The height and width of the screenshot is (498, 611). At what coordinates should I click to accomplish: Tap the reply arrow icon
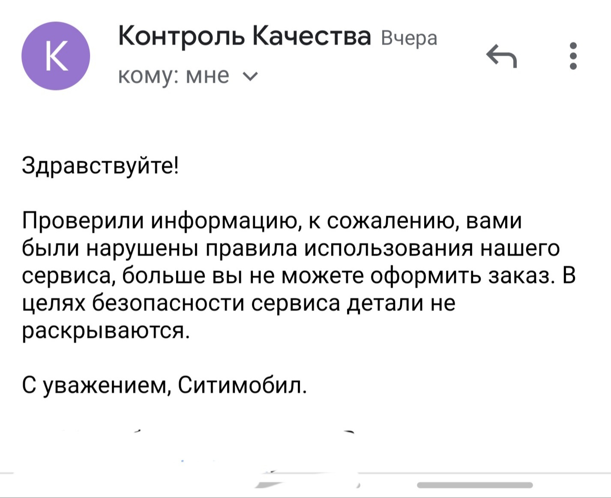tap(502, 56)
